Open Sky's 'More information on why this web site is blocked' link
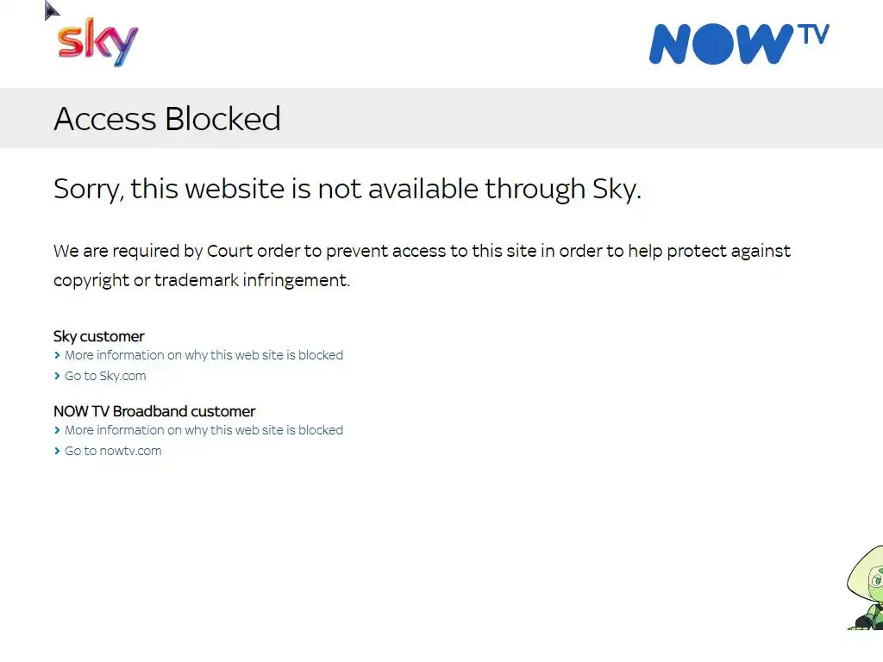 [x=204, y=355]
